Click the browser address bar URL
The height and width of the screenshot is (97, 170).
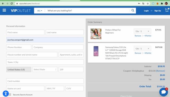coord(29,3)
